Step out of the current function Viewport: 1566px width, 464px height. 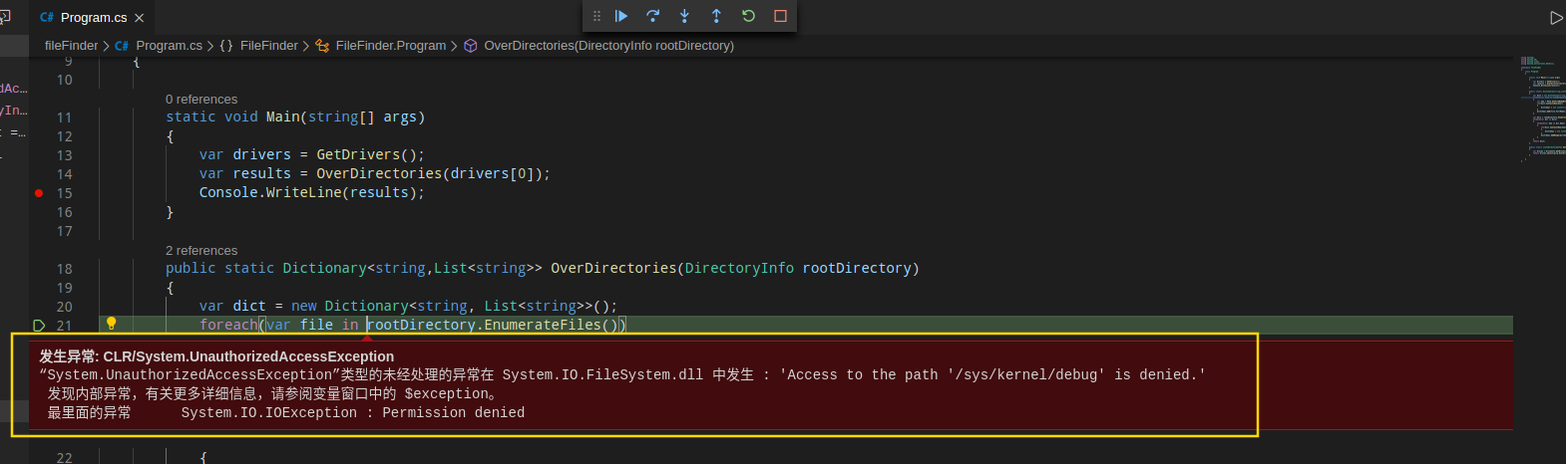click(x=716, y=16)
